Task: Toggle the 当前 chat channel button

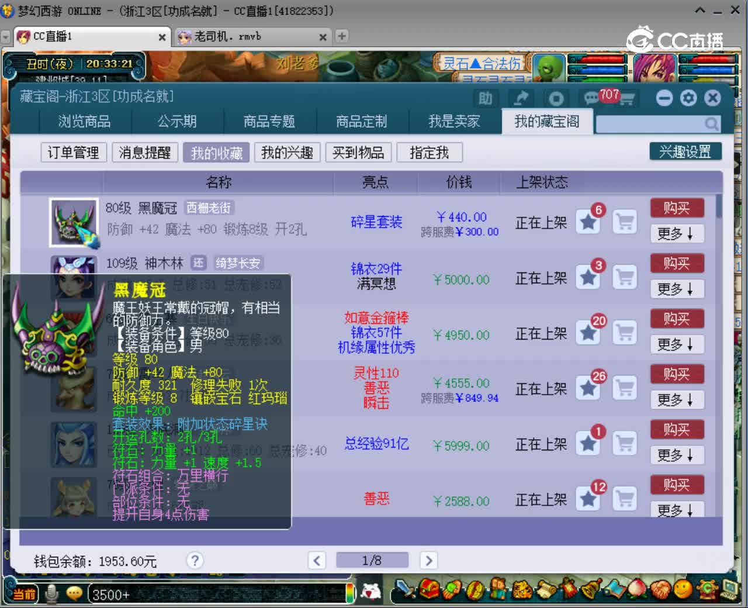Action: [x=23, y=595]
